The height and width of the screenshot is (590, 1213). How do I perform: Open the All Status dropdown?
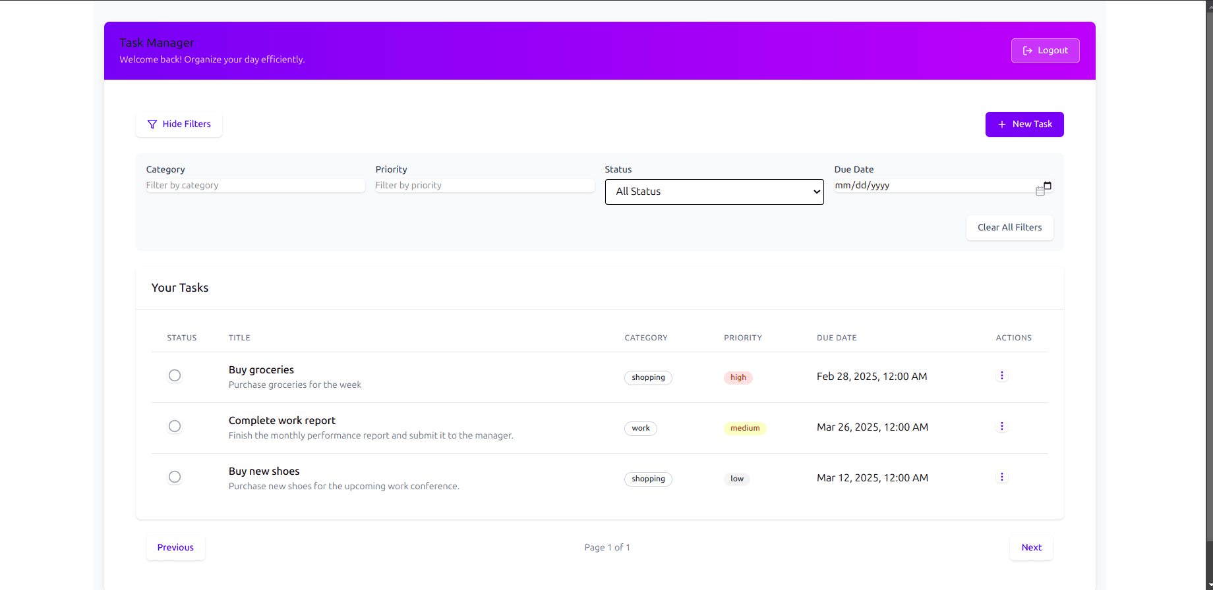coord(714,192)
